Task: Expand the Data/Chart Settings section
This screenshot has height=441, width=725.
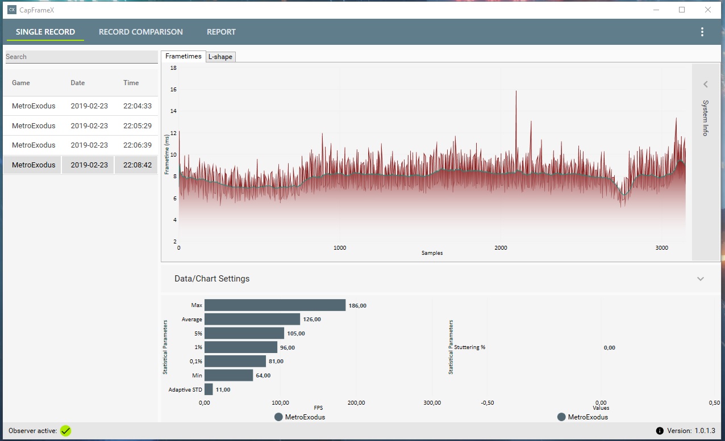Action: click(x=701, y=279)
